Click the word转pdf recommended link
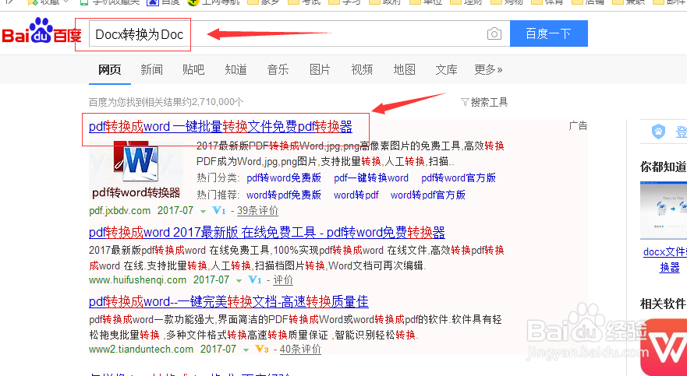This screenshot has width=687, height=376. (356, 195)
